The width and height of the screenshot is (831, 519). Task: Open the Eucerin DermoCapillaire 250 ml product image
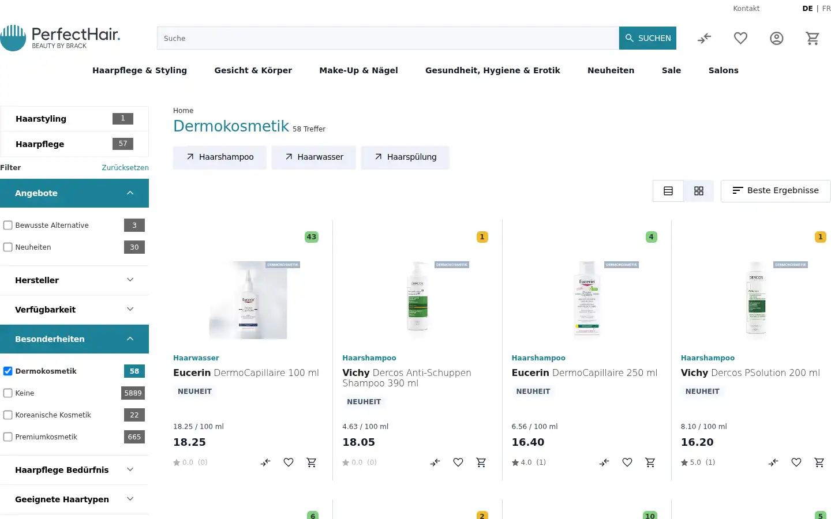[587, 300]
